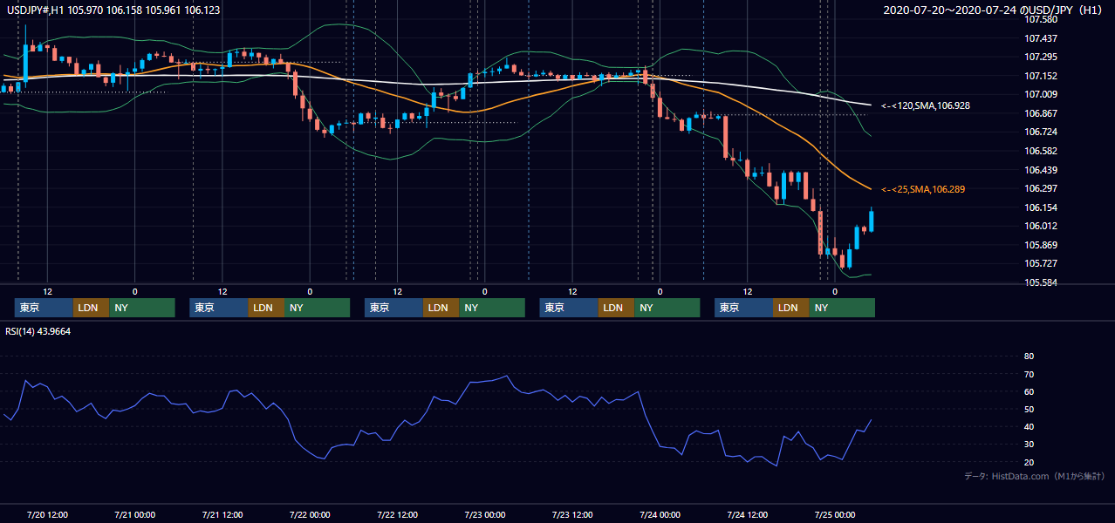Click the LDN session block for 7/21
Screen dimensions: 1115x523
click(x=266, y=308)
